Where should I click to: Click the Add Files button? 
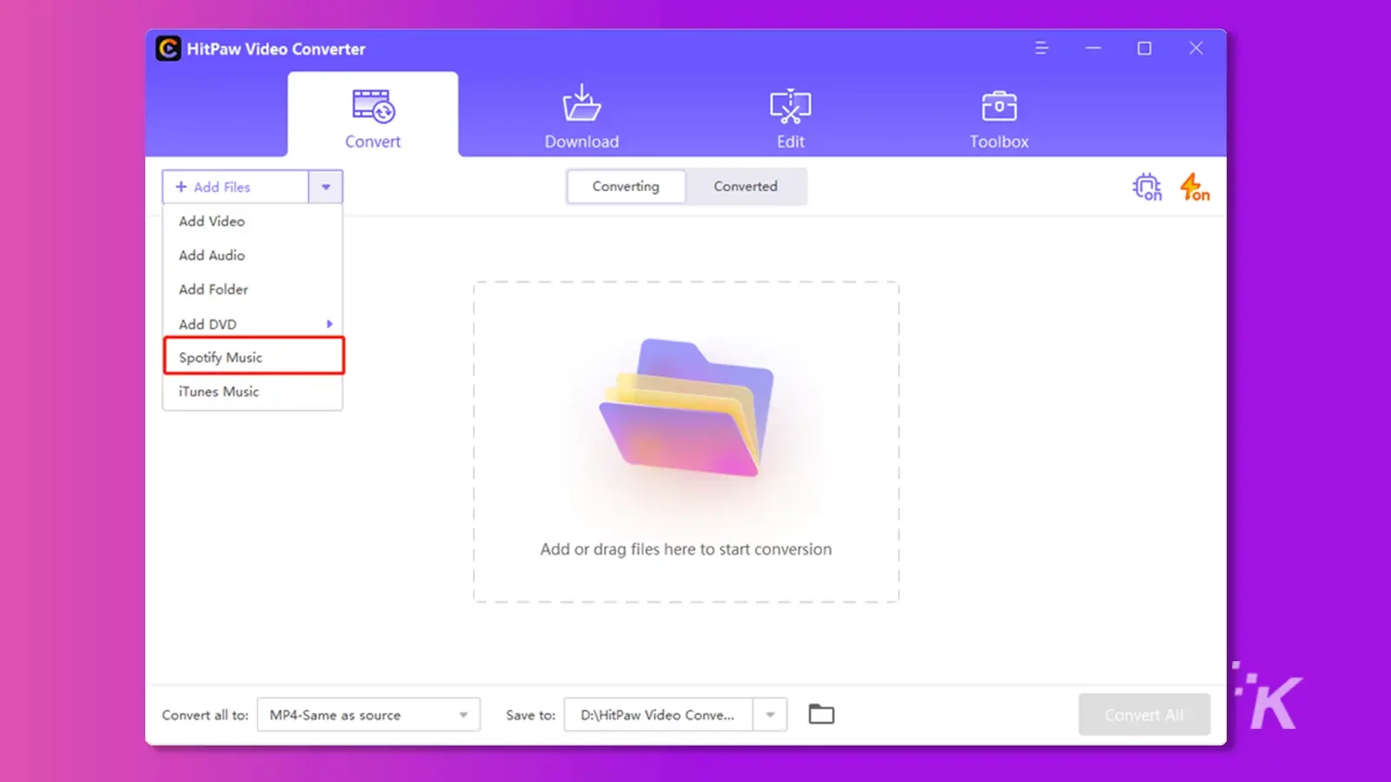(236, 187)
